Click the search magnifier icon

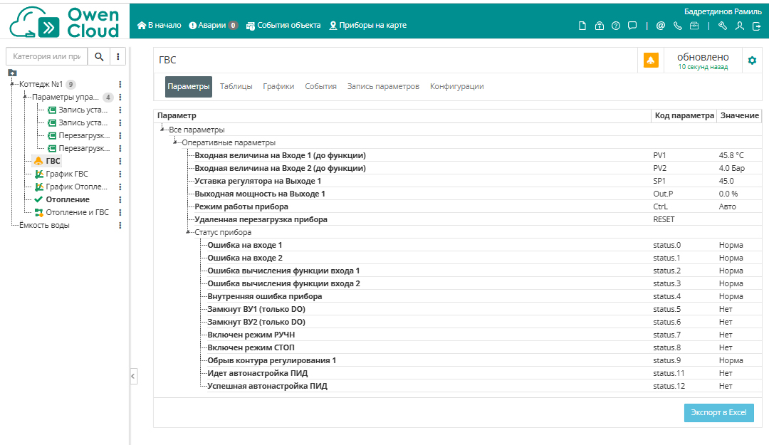99,56
